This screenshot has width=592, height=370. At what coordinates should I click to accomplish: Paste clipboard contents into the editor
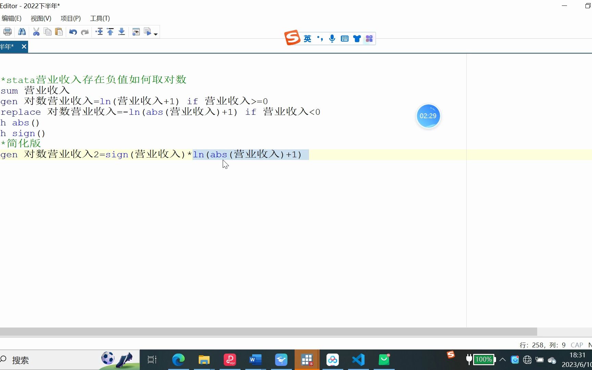click(x=59, y=32)
